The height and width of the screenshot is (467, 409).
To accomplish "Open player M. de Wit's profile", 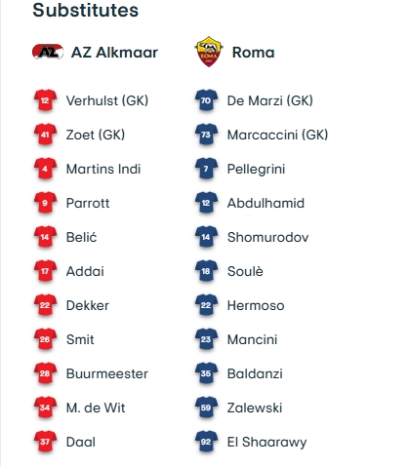I will point(96,408).
